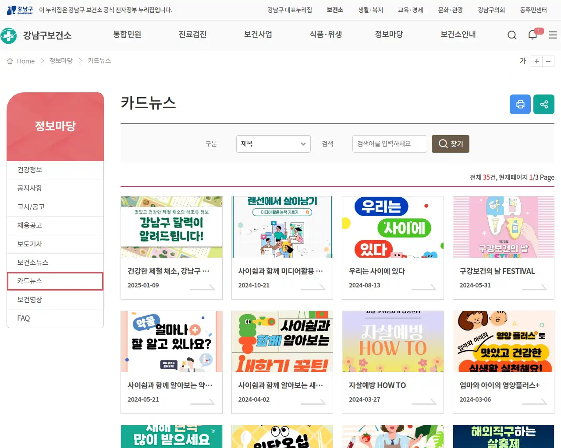Click the plus font size button

click(x=536, y=61)
